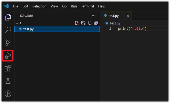Select test.py in the Explorer tree

coord(57,29)
